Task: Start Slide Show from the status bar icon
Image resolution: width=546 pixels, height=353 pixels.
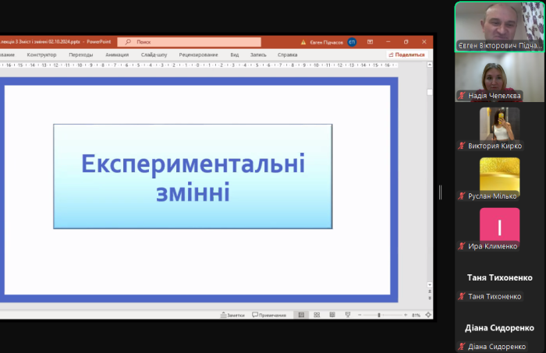Action: [x=348, y=315]
